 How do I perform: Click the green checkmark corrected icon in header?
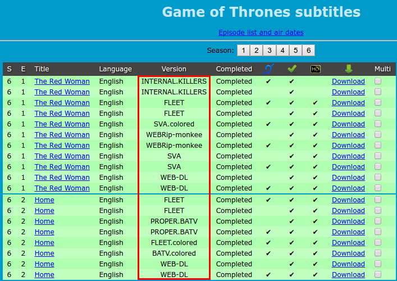292,69
